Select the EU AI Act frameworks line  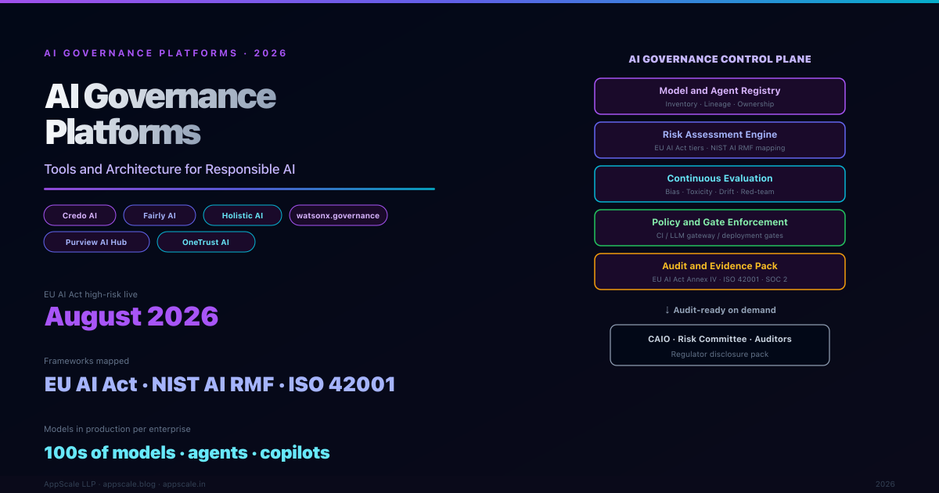coord(220,384)
